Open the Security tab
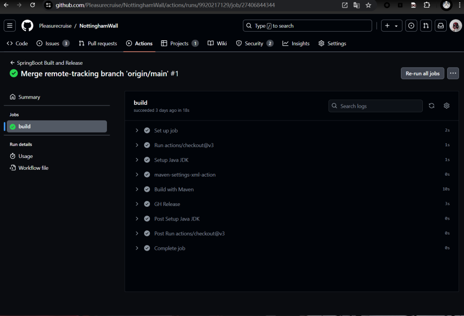Screen dimensions: 464x316 (x=255, y=43)
